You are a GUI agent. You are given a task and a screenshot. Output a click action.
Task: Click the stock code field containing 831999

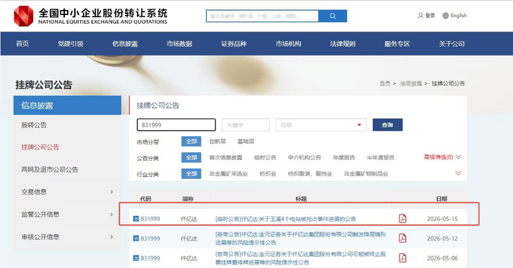pos(176,125)
